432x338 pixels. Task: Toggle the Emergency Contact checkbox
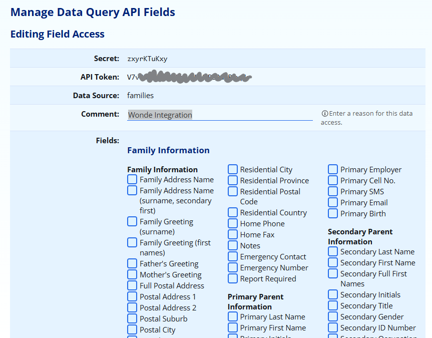233,256
